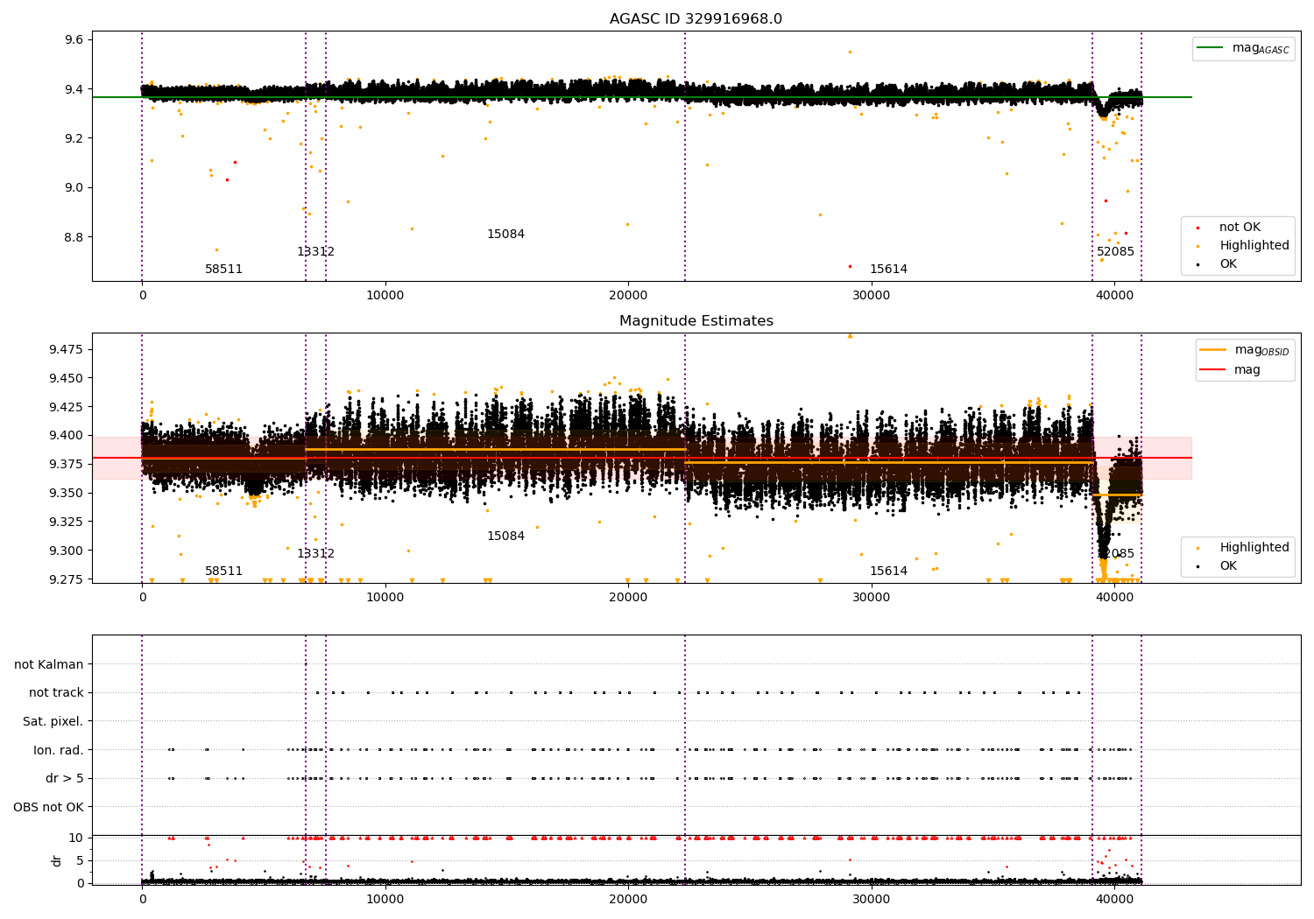Click obsid label 58511 in top plot
The image size is (1314, 919).
(x=224, y=270)
